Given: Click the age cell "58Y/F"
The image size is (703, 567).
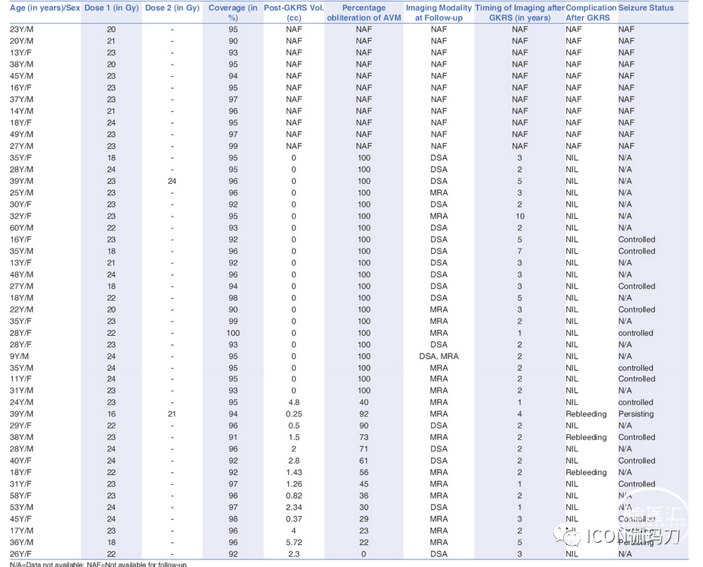Looking at the screenshot, I should (21, 496).
